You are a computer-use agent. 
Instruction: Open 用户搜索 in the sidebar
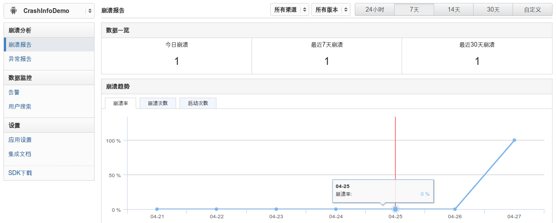click(x=20, y=106)
